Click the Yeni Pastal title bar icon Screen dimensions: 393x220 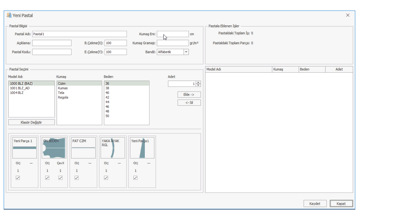(x=9, y=15)
